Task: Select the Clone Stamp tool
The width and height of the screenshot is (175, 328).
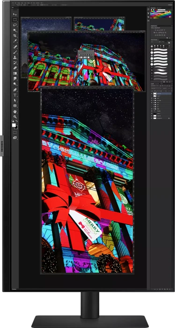Action: 15,57
